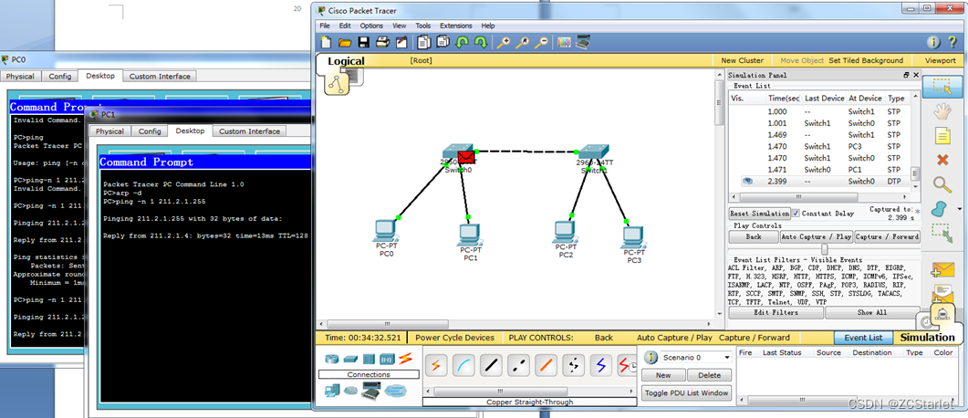The width and height of the screenshot is (968, 418).
Task: Pick the Copper Cross-Over cable
Action: coord(518,365)
